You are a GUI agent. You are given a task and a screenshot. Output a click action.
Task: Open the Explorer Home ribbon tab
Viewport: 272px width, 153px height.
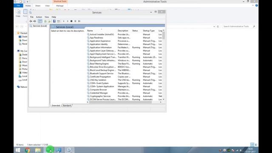28,6
